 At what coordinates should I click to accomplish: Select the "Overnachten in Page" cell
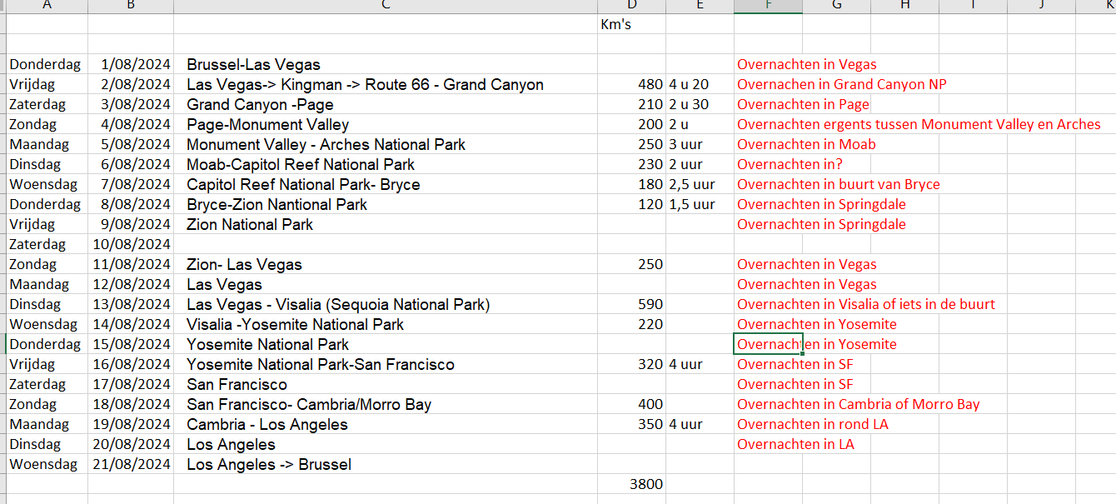(x=803, y=104)
